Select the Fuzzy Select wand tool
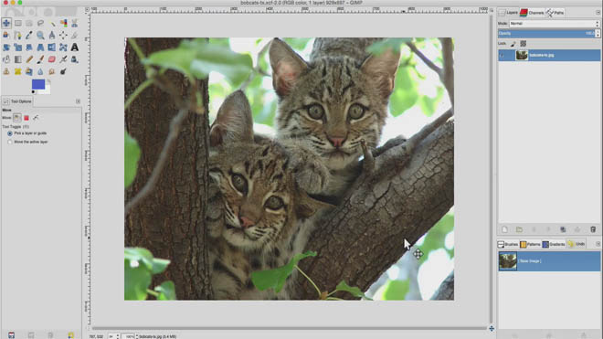Screen dimensions: 603x339 click(52, 24)
